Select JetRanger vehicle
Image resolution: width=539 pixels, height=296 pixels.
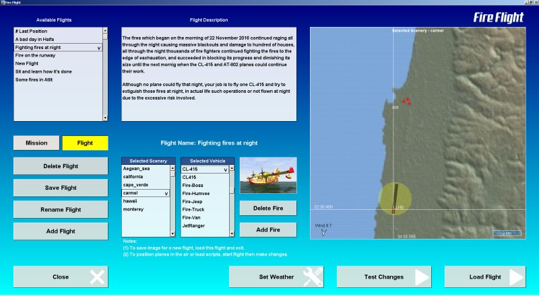tap(205, 225)
